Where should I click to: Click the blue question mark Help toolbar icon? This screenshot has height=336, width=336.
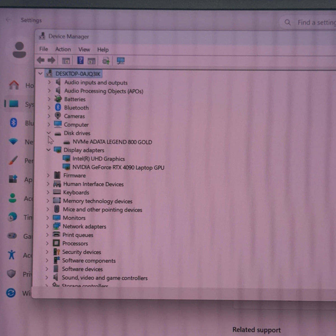click(x=80, y=60)
